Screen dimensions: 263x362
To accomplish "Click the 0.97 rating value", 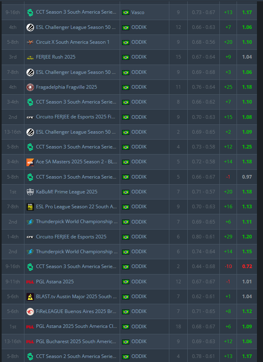I will (x=247, y=177).
